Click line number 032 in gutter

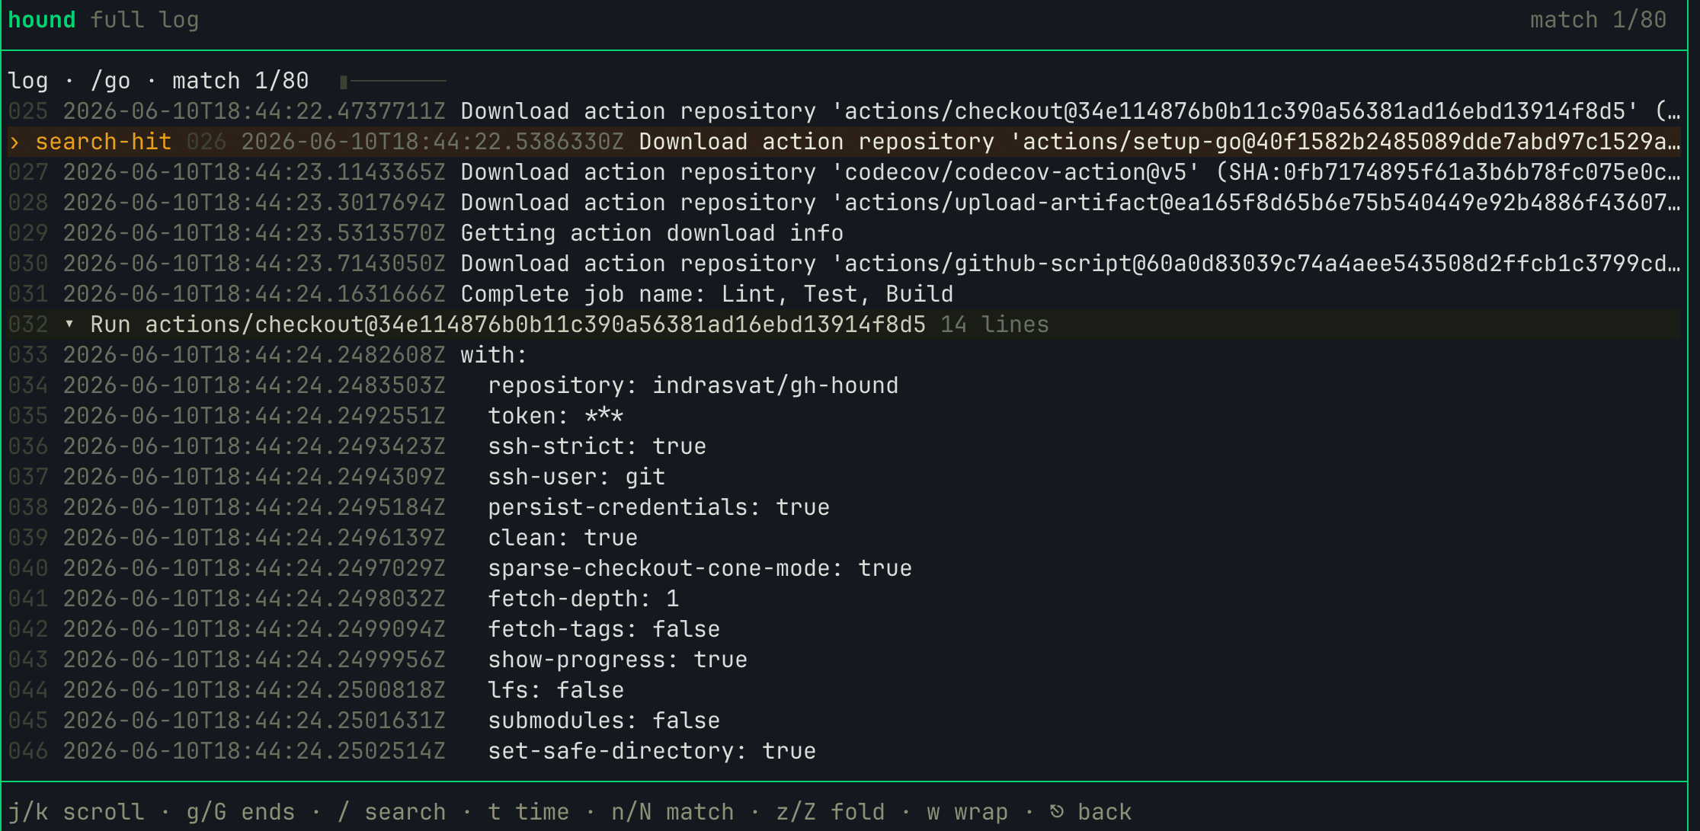(x=28, y=324)
